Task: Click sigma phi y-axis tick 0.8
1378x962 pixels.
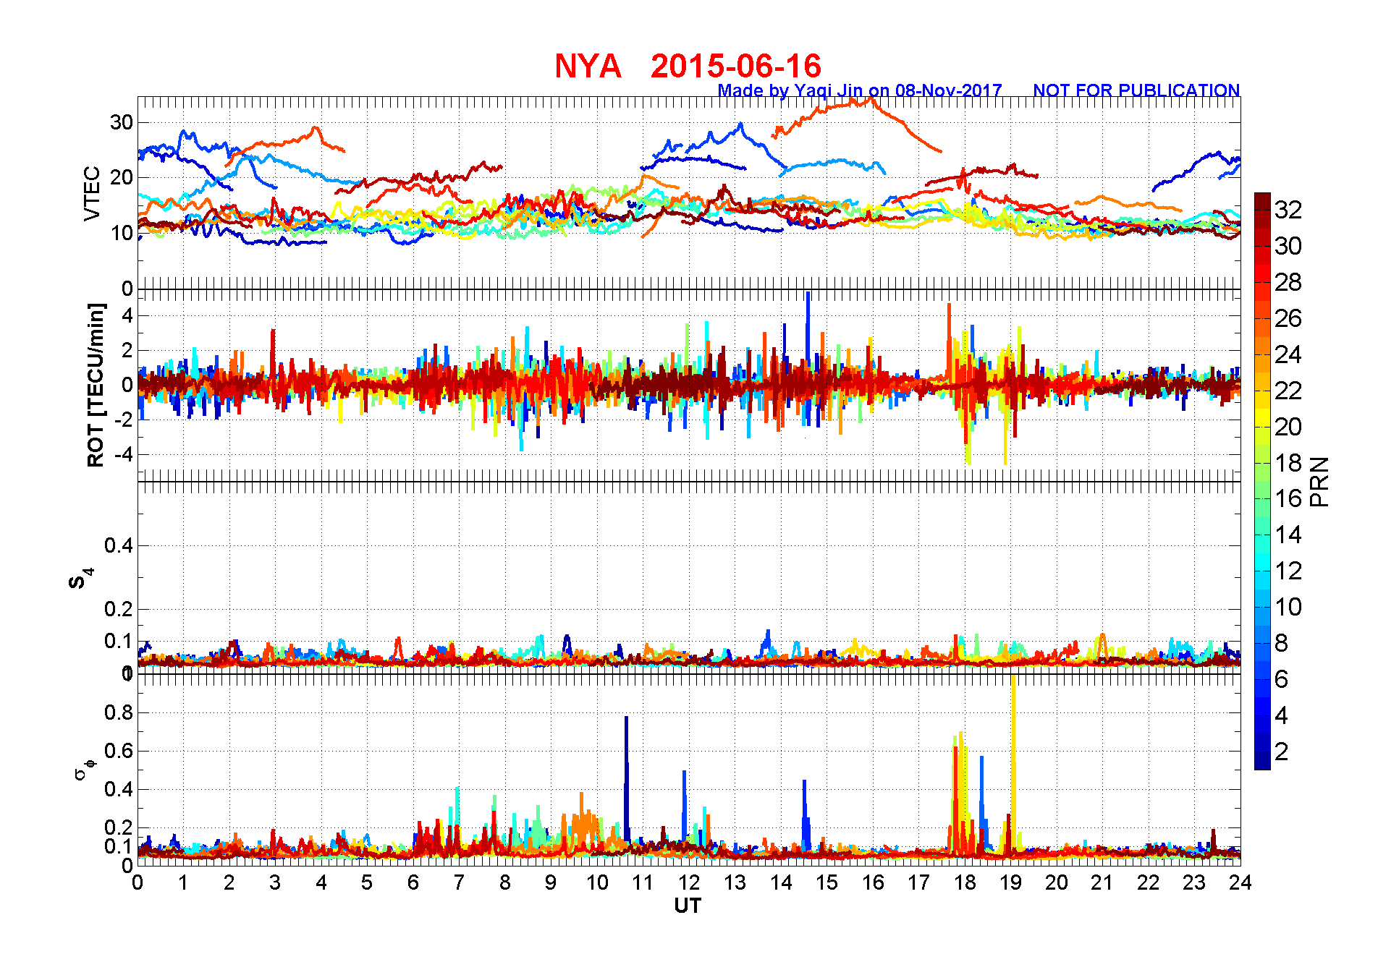Action: pos(118,712)
